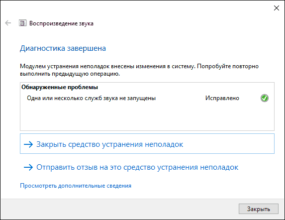Viewport: 285px width, 220px height.
Task: Click the arrow beside Закрыть средство устранения неполадок
Action: click(x=28, y=144)
